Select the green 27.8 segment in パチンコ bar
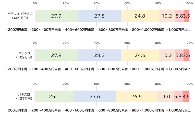The image size is (195, 115). pyautogui.click(x=56, y=55)
